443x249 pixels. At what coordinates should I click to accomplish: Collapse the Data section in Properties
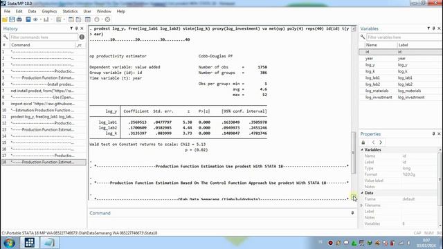tap(362, 193)
